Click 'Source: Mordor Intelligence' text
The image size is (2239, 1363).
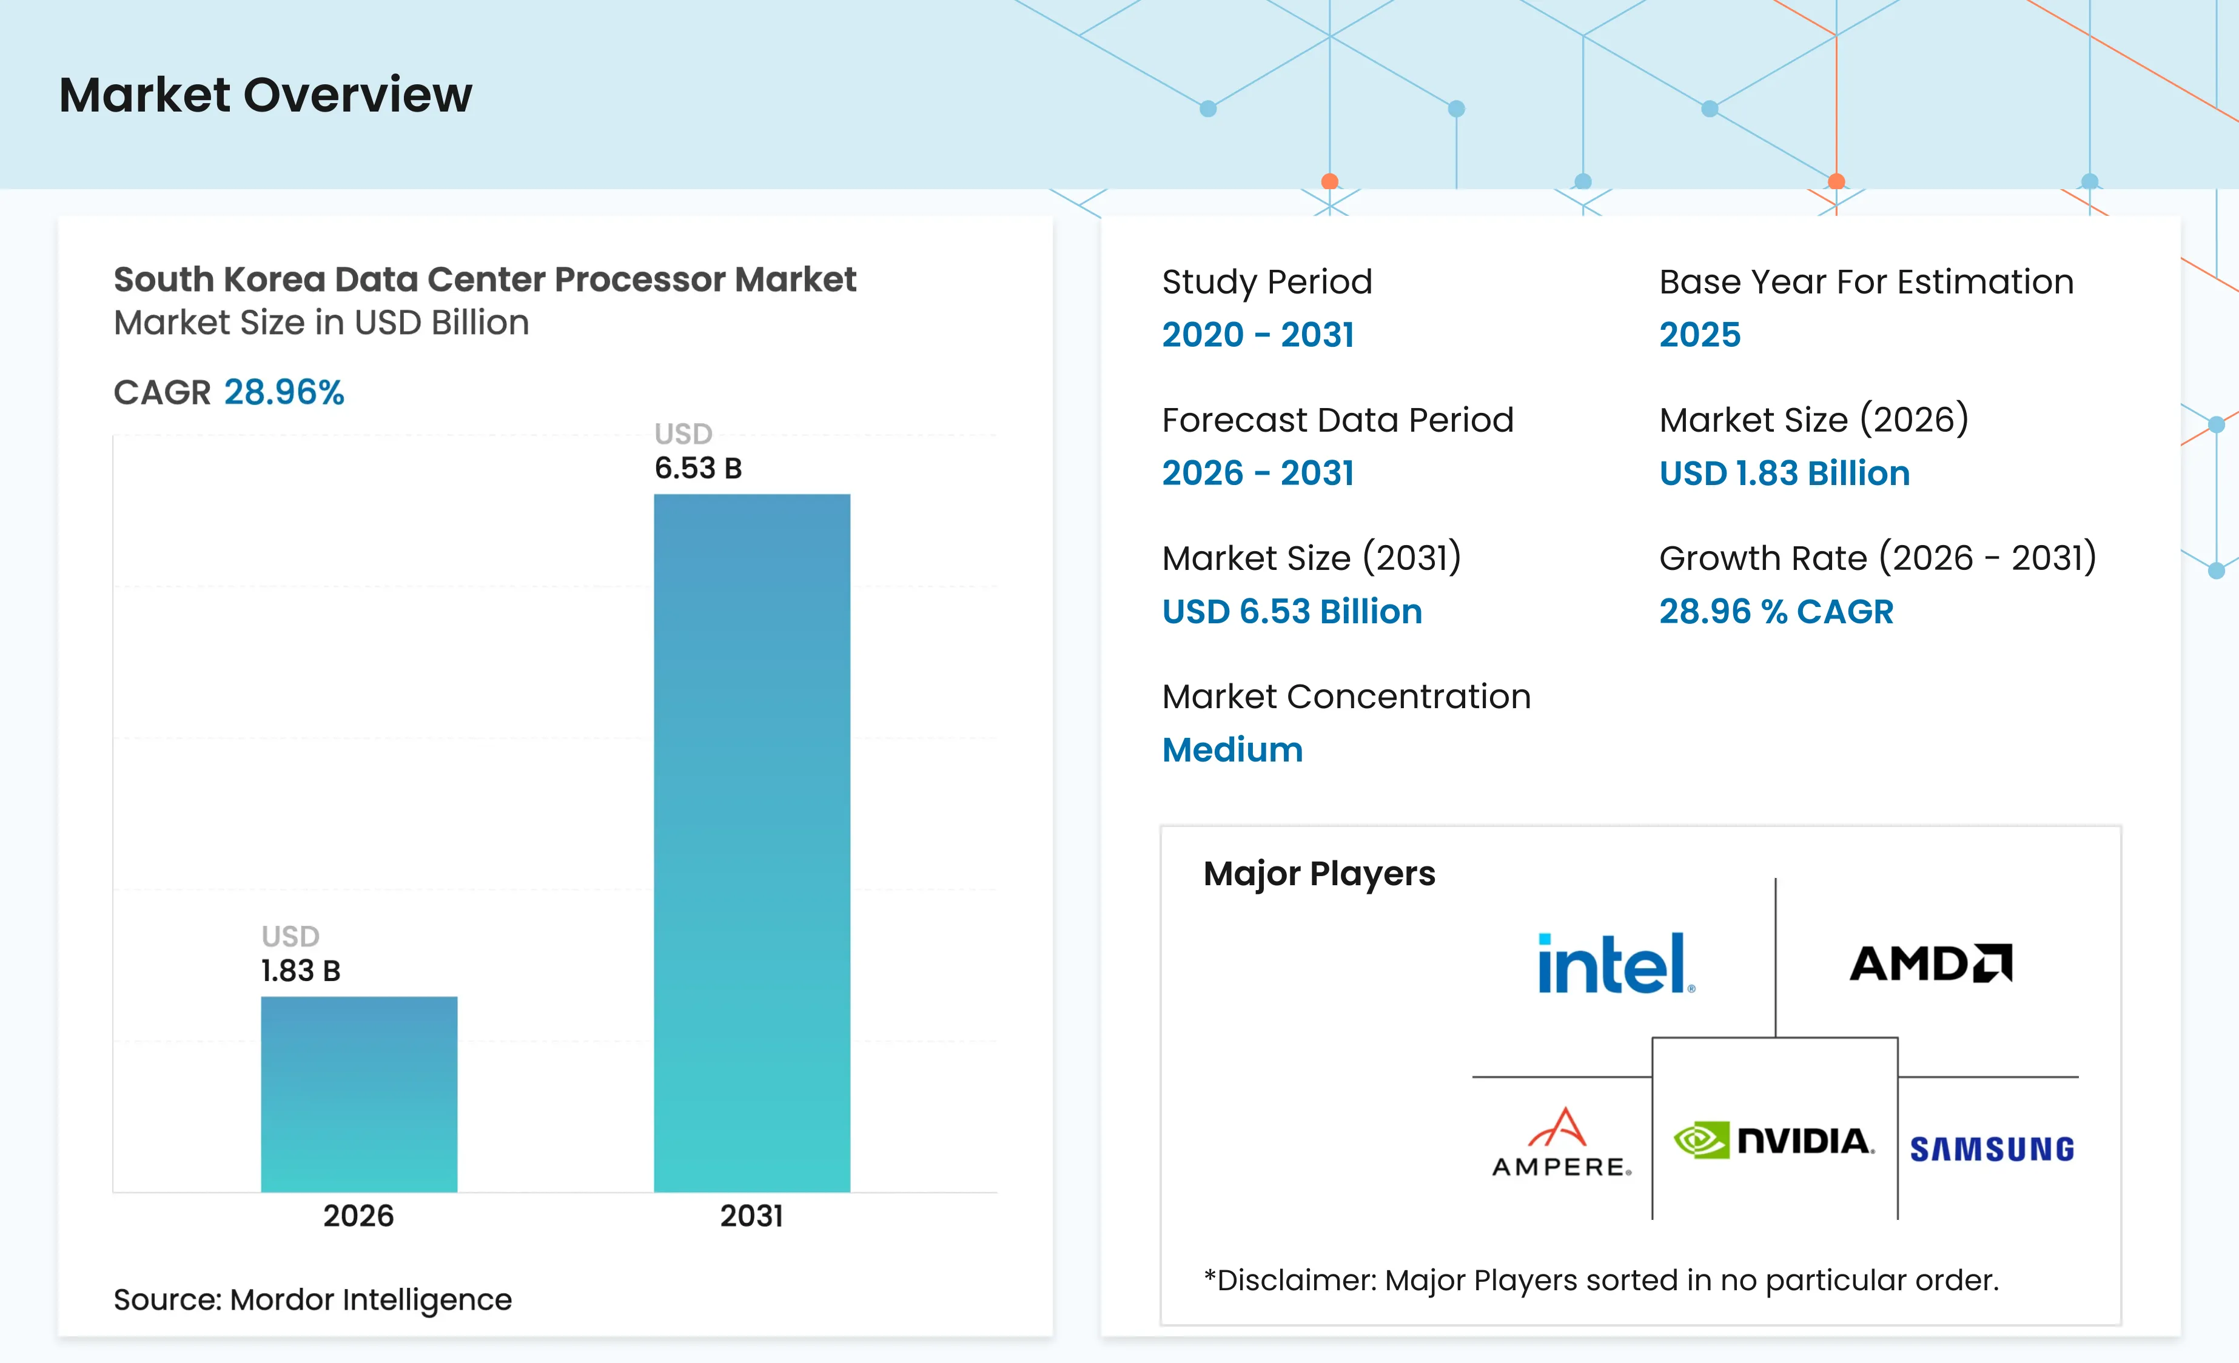pos(312,1299)
